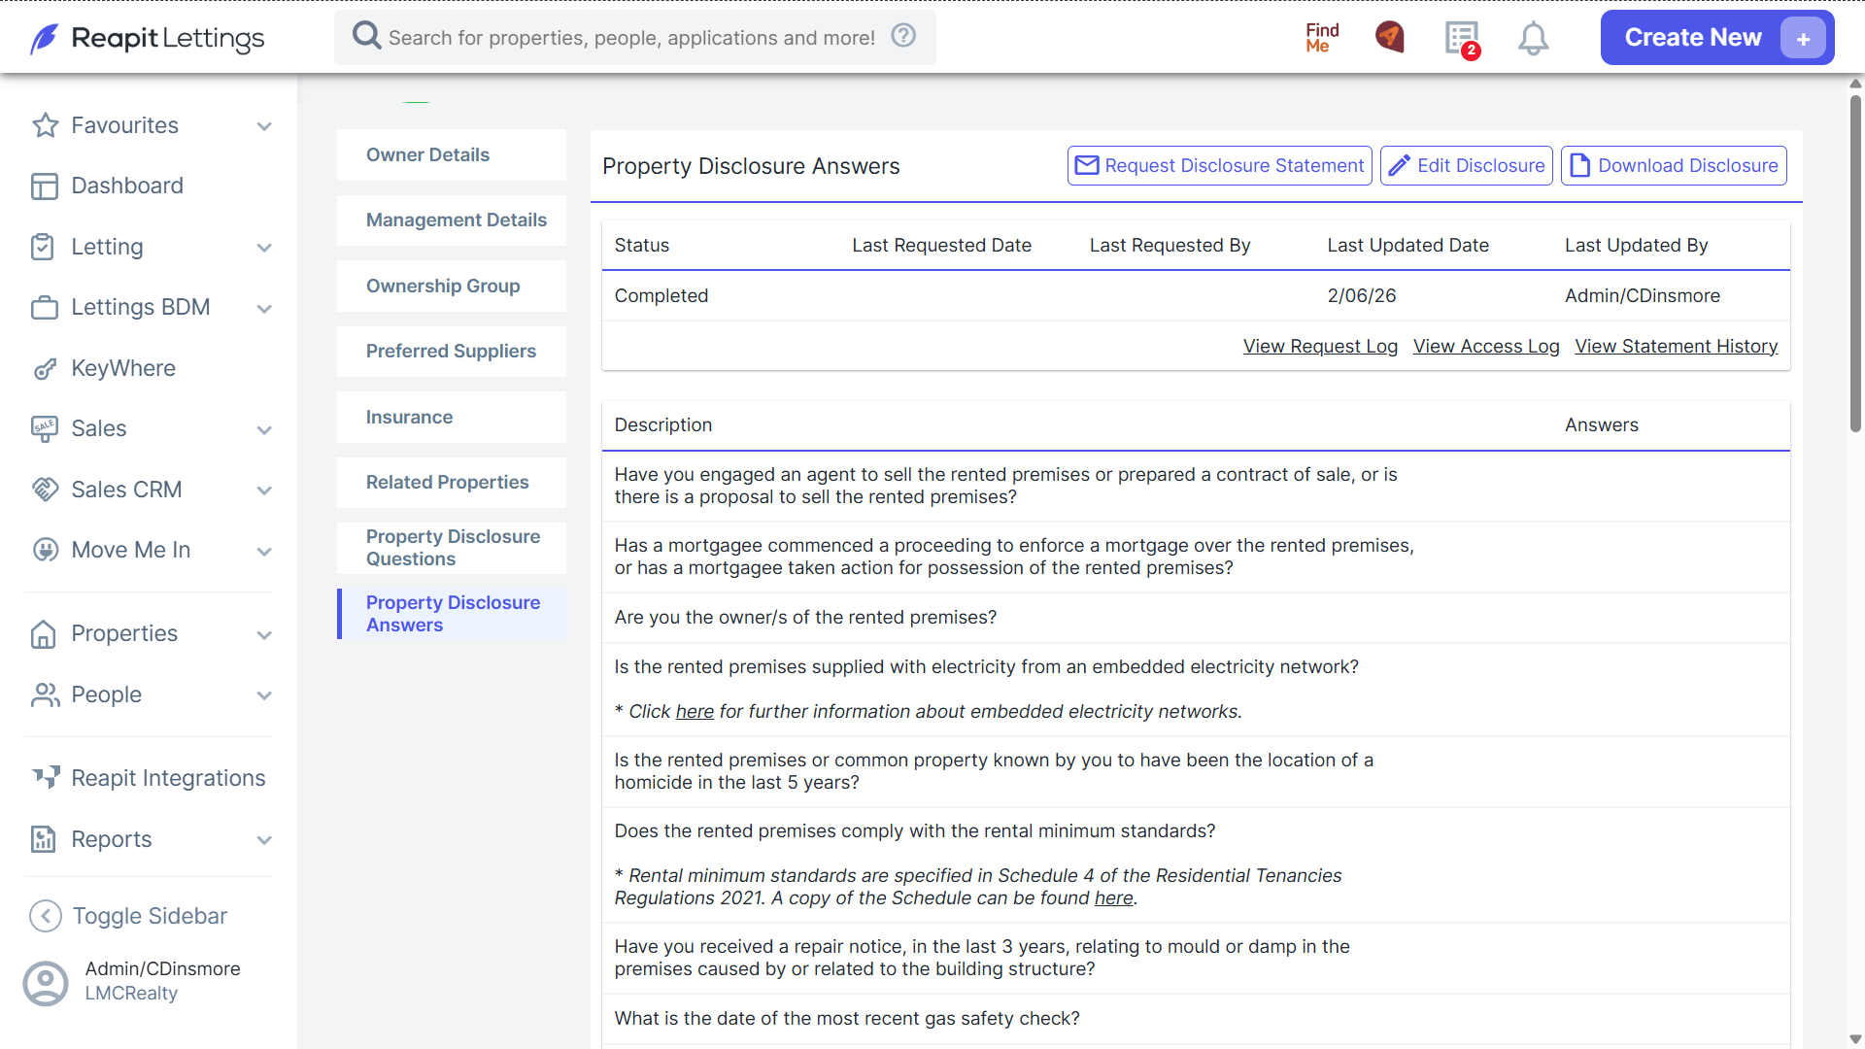Click the red rocket launcher icon
Screen dimensions: 1865x1049
click(1390, 37)
